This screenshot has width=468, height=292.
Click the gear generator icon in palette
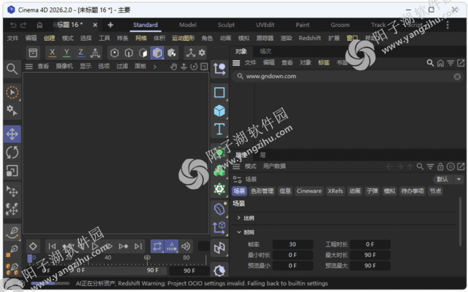219,189
